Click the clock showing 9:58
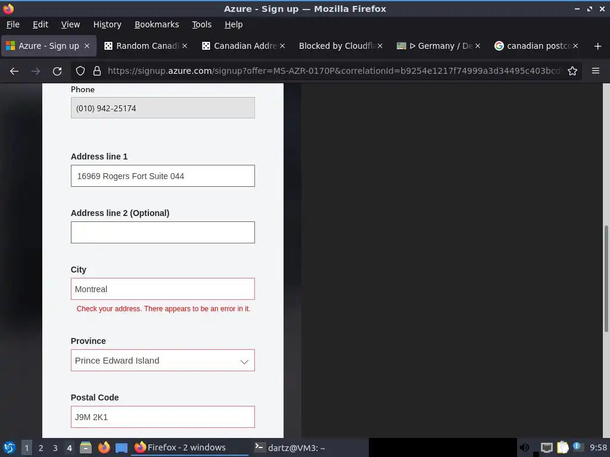Image resolution: width=610 pixels, height=457 pixels. (598, 447)
